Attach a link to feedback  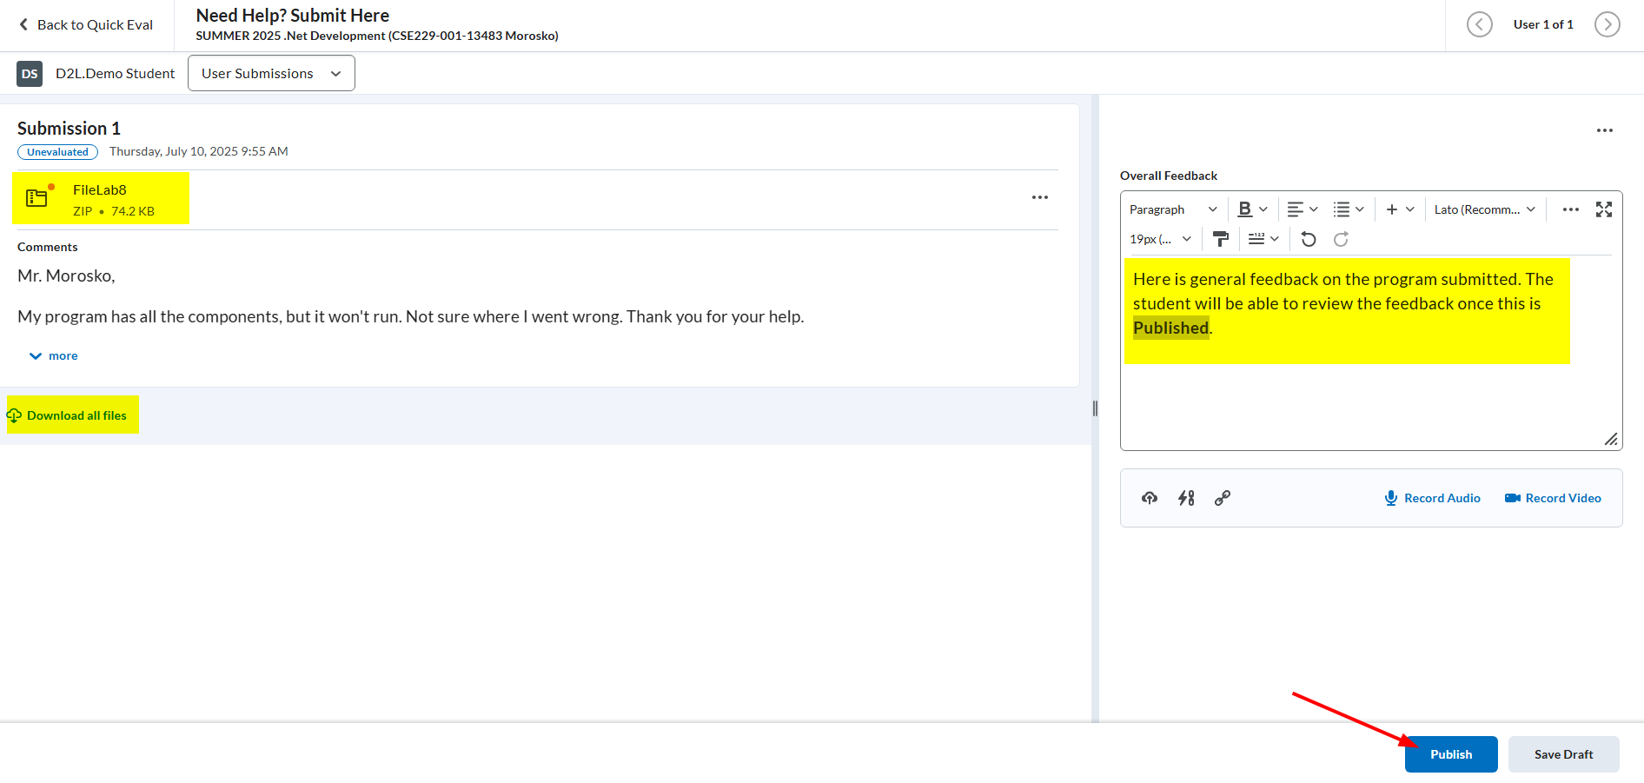[1223, 498]
